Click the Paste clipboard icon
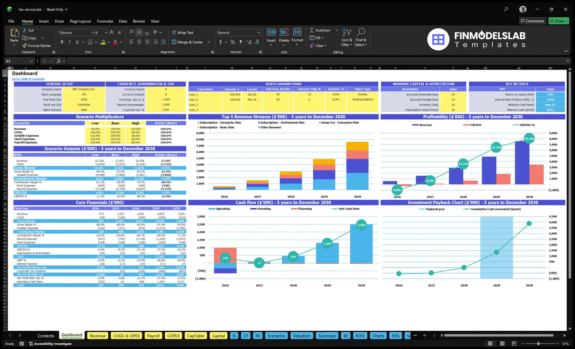The image size is (575, 349). [14, 34]
